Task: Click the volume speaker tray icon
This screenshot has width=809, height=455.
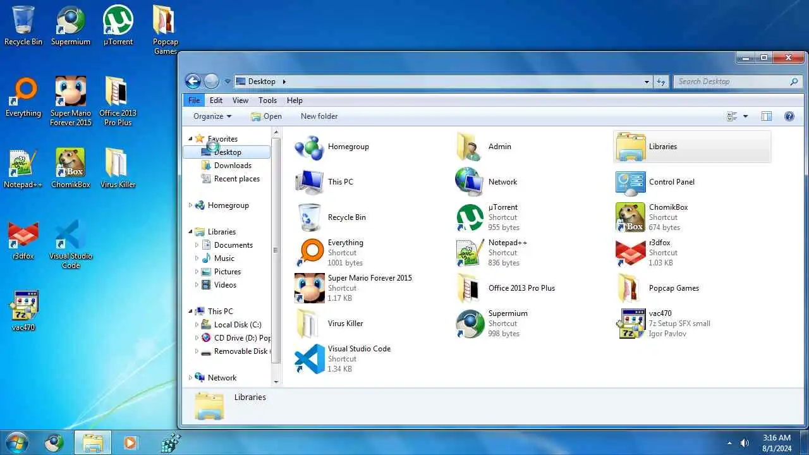Action: coord(745,443)
